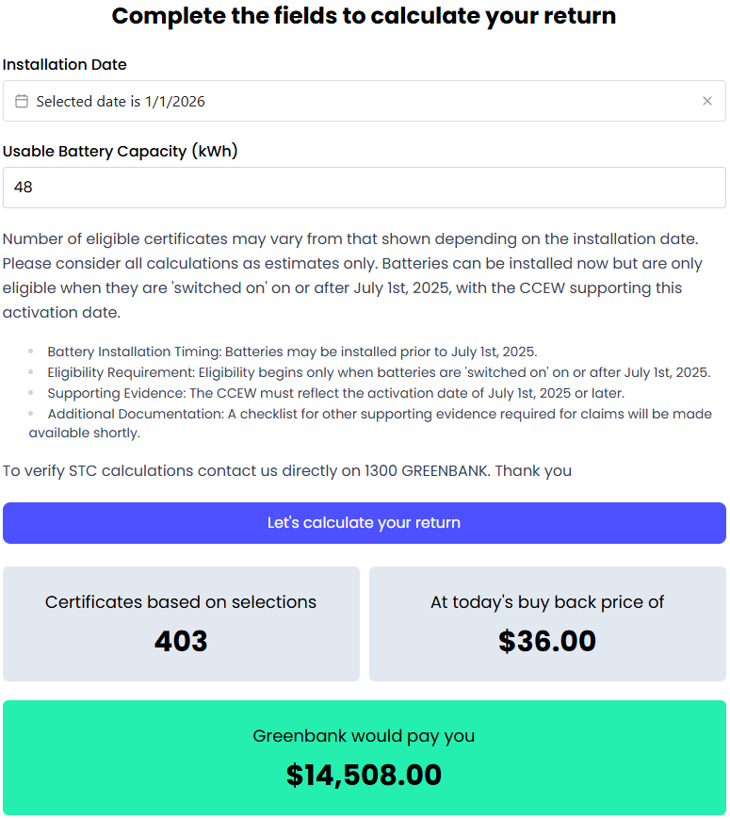Click the 403 certificates value
This screenshot has height=819, width=730.
[x=181, y=642]
